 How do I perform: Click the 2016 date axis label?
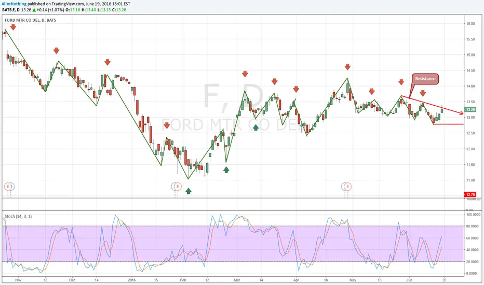(x=132, y=280)
